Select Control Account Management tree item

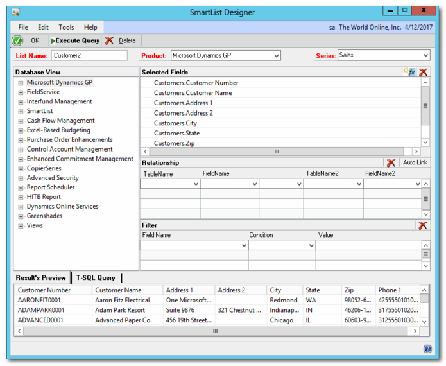pyautogui.click(x=70, y=149)
